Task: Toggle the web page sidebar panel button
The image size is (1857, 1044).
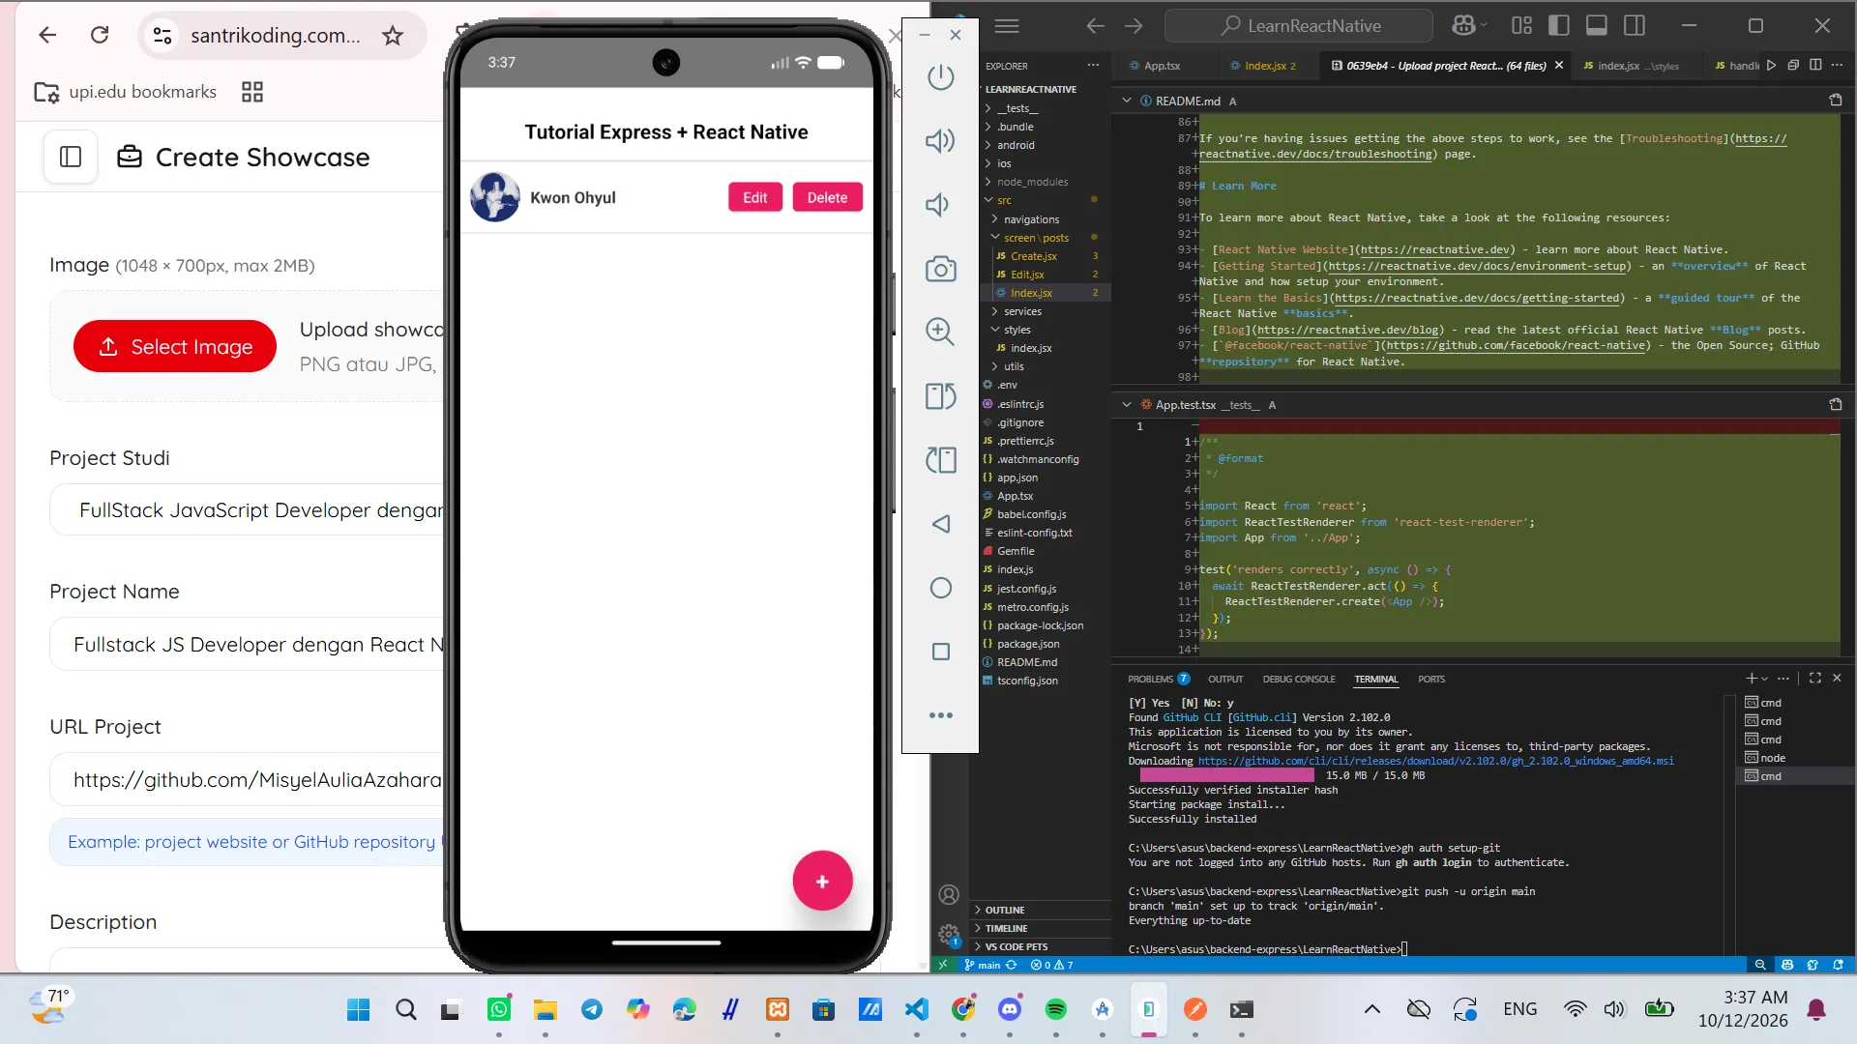Action: point(71,157)
